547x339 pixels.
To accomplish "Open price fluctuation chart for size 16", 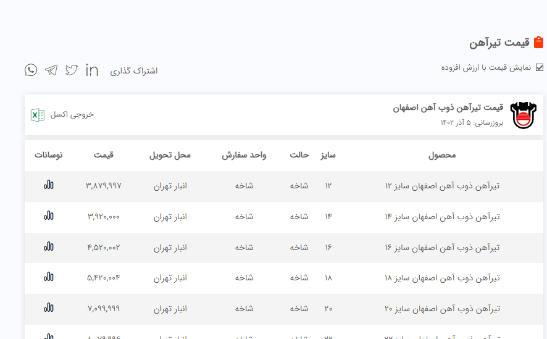I will 49,246.
